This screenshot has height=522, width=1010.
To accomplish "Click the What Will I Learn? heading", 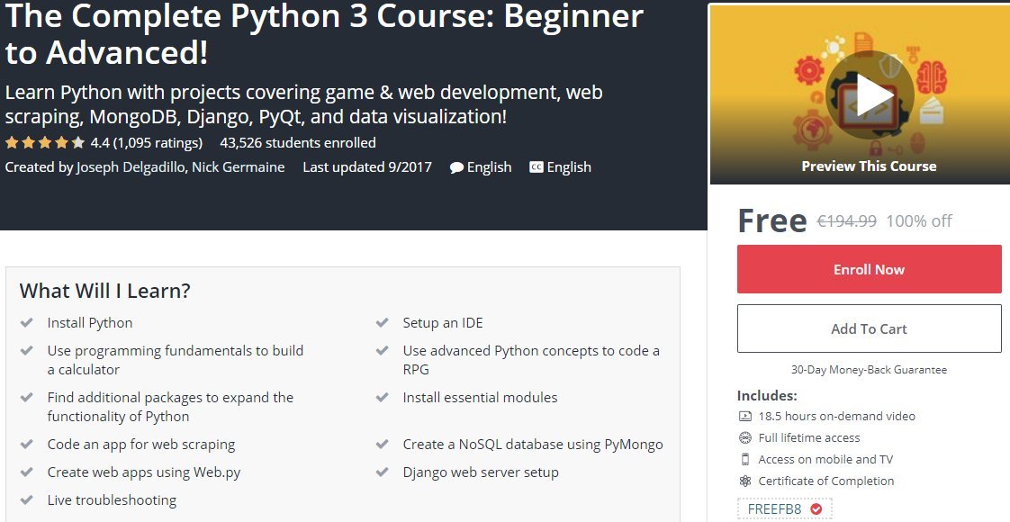I will [x=105, y=291].
